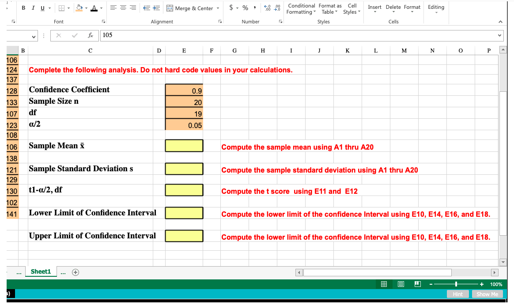Screen dimensions: 514x305
Task: Click the Comma Style icon
Action: [255, 8]
